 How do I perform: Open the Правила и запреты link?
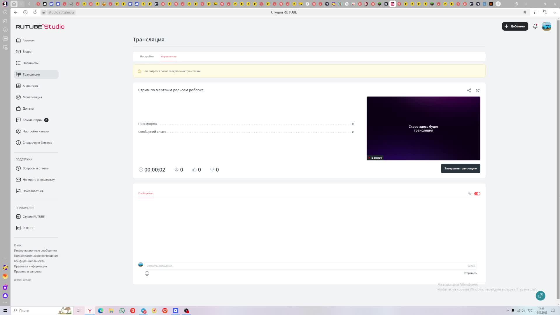pyautogui.click(x=28, y=272)
